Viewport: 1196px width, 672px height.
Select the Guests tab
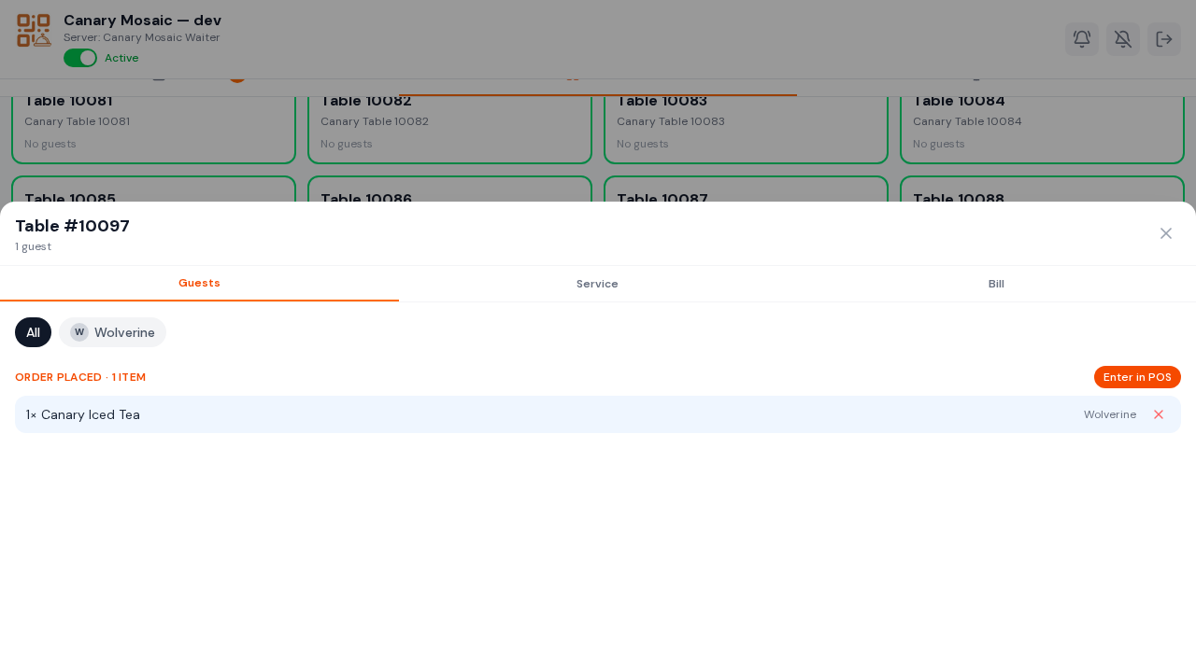199,284
